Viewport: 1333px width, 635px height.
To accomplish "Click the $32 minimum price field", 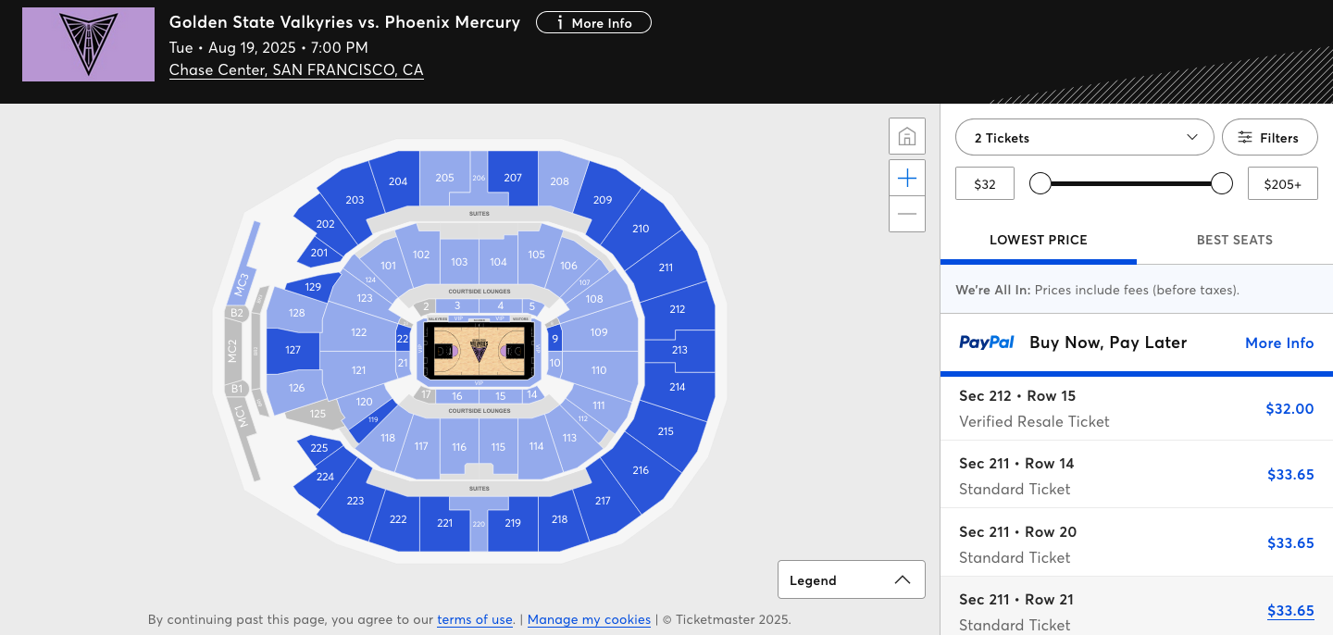I will point(985,183).
